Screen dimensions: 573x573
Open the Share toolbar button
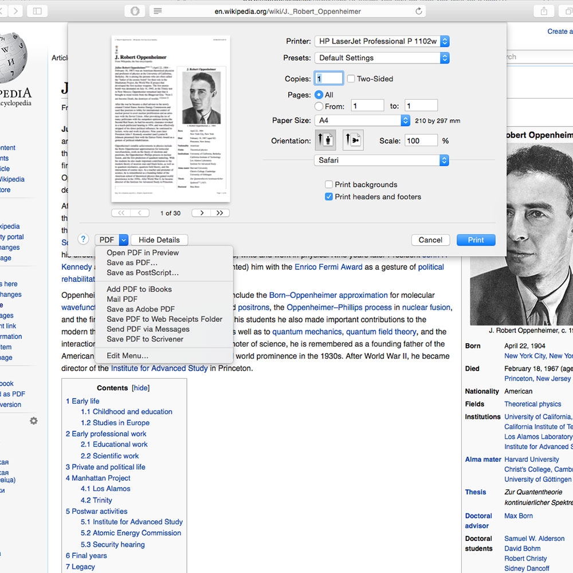coord(544,11)
